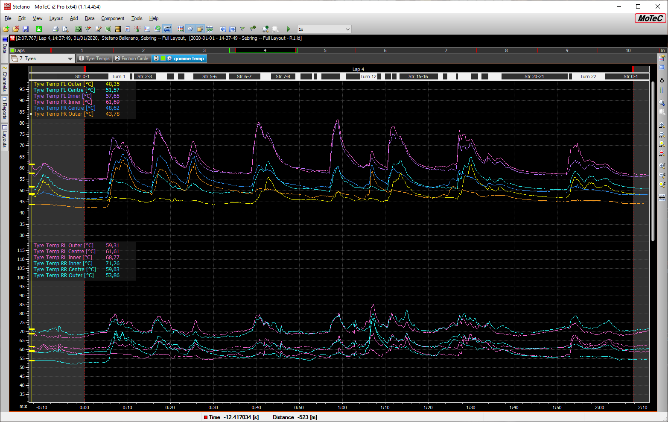Close the log file using the folder with red X
The width and height of the screenshot is (668, 422).
tap(16, 29)
